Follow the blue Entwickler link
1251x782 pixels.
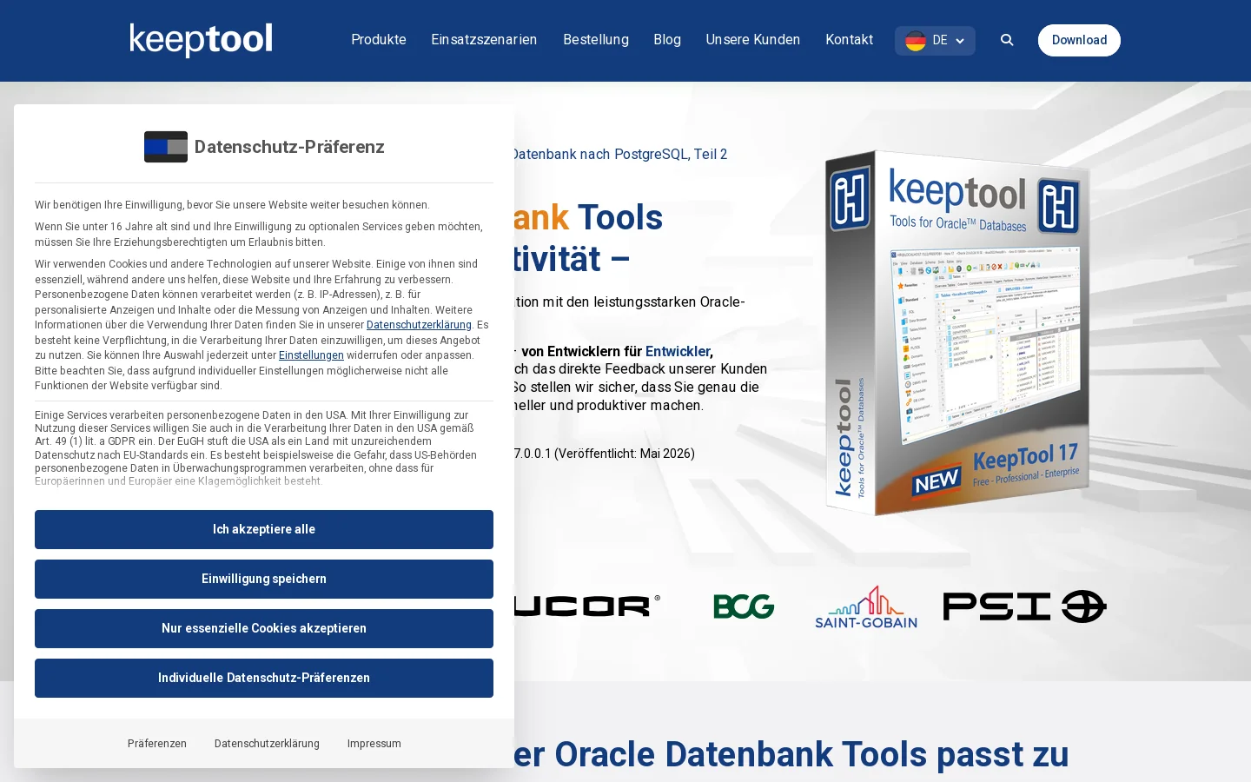pos(678,351)
